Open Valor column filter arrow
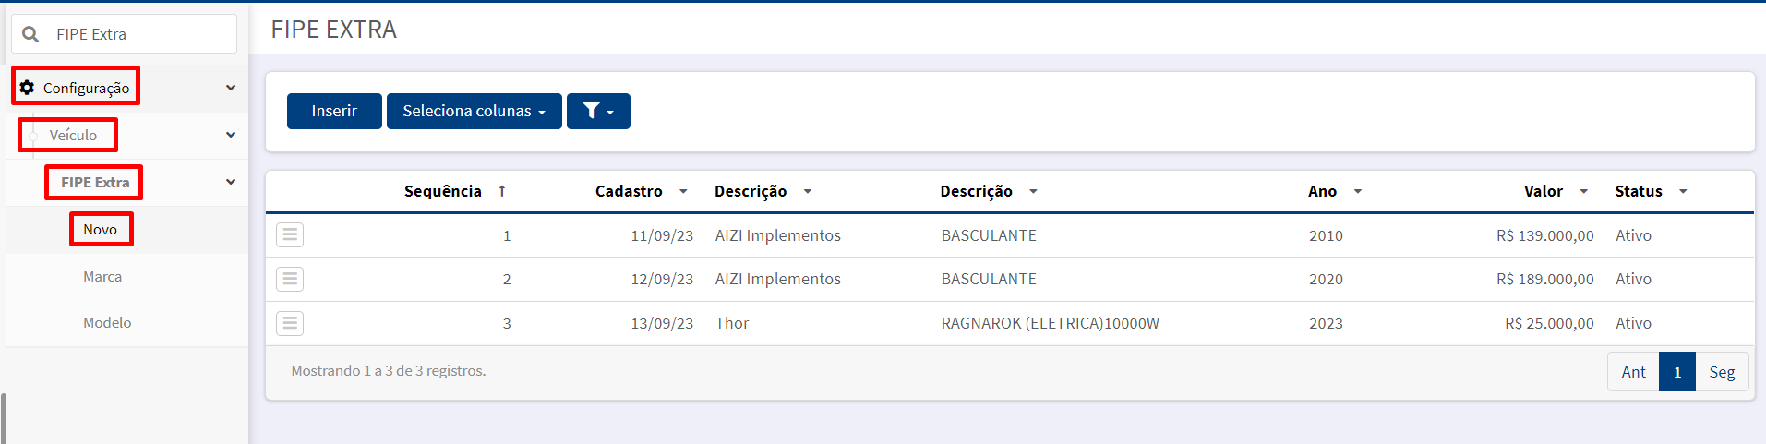 click(1584, 191)
